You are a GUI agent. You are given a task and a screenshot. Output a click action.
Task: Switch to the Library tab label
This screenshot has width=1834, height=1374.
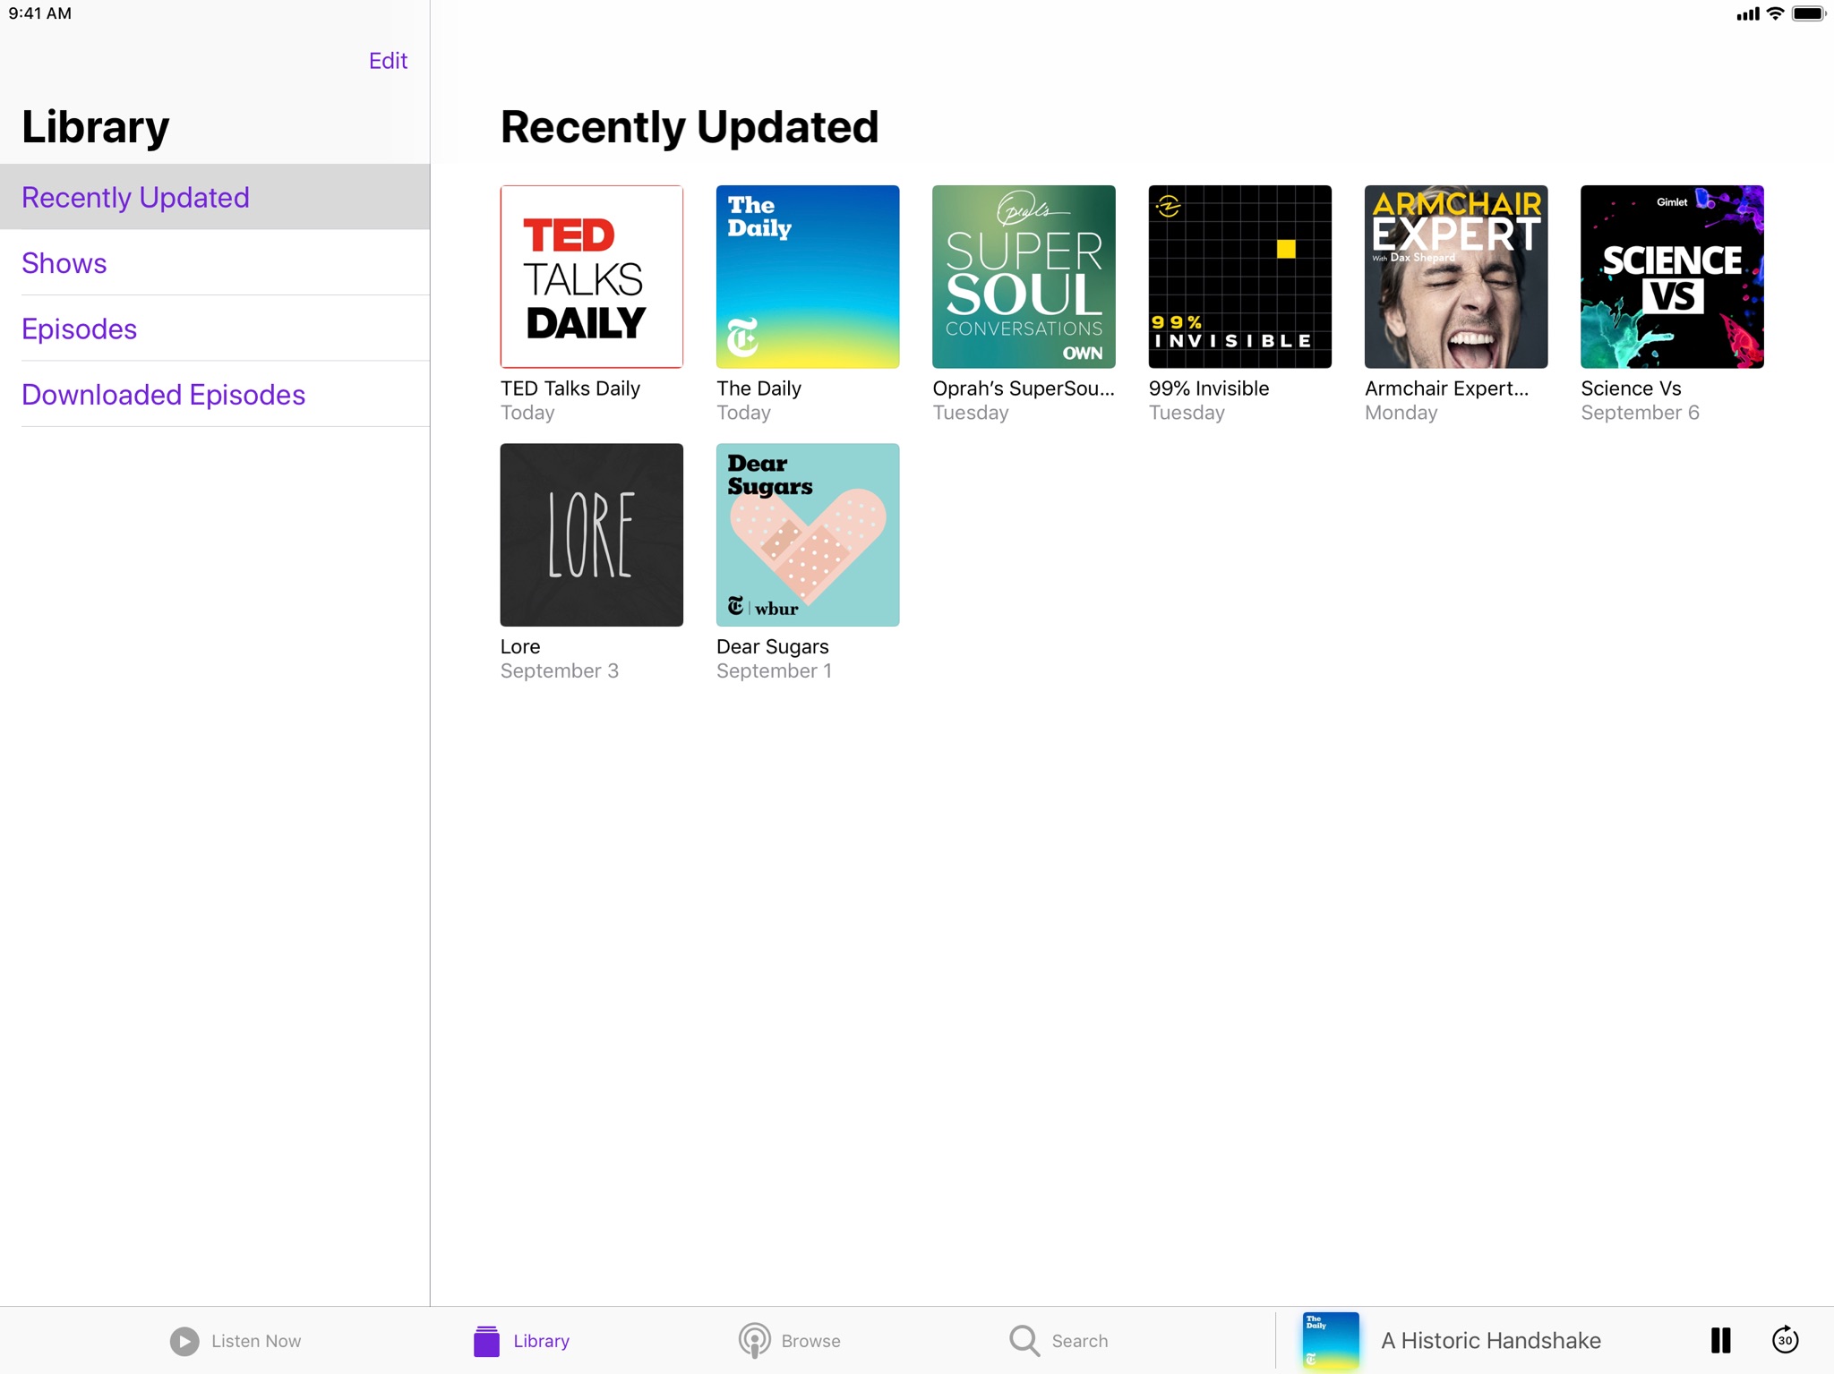pyautogui.click(x=541, y=1341)
